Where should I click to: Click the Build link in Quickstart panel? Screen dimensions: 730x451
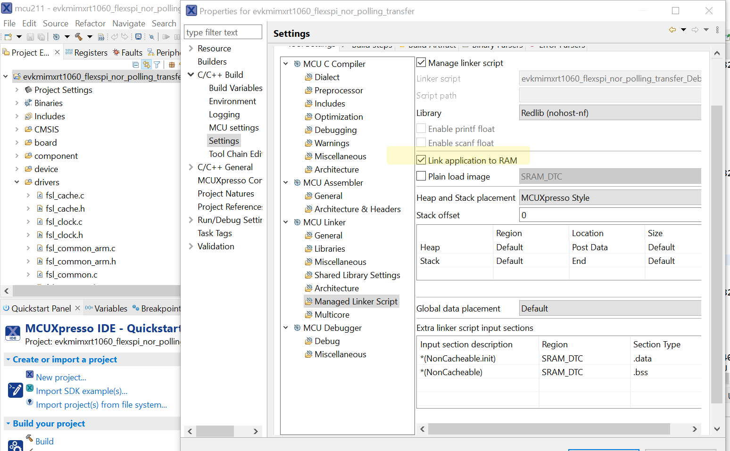pos(44,441)
